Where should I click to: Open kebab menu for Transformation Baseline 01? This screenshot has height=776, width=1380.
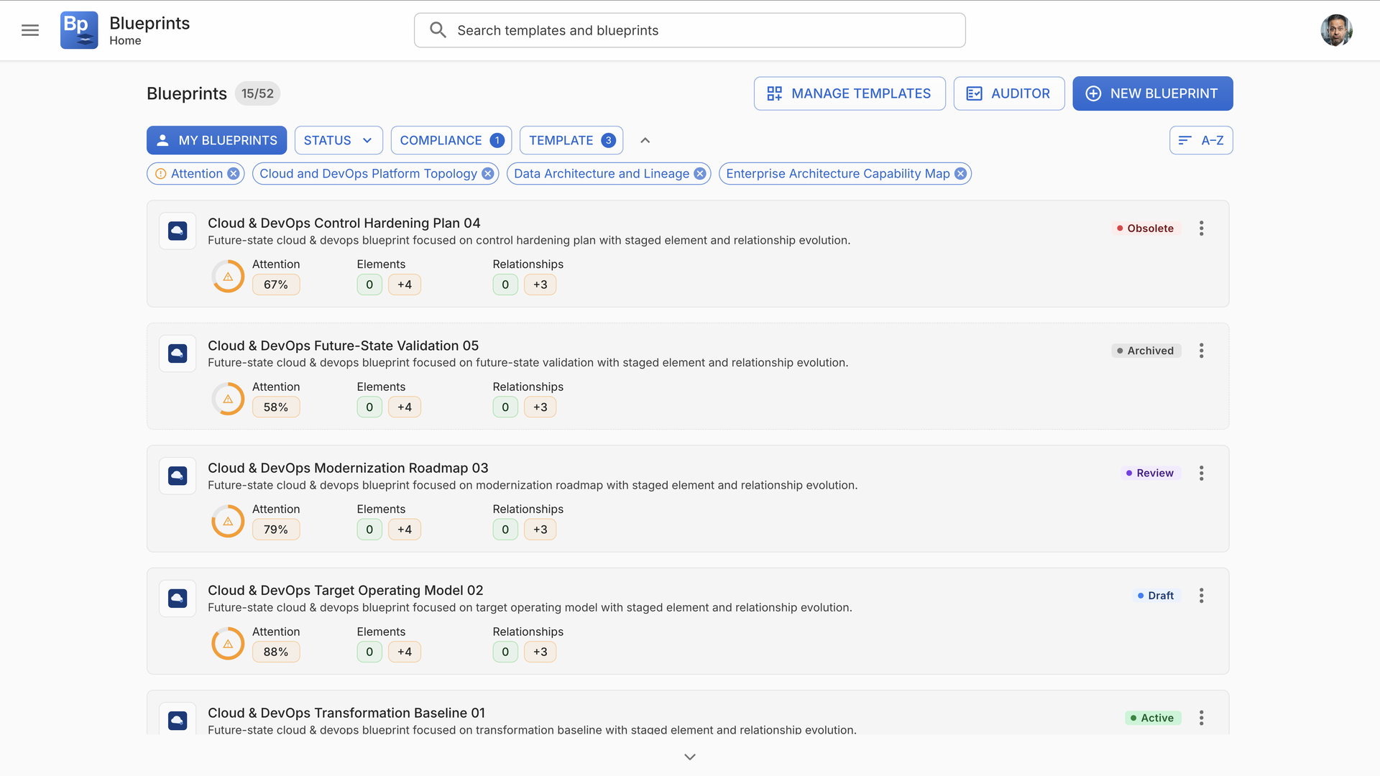[1201, 718]
